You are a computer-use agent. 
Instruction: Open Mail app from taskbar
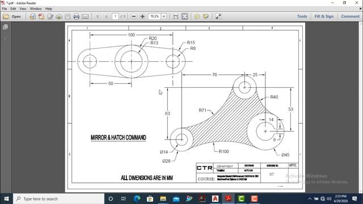(x=176, y=199)
